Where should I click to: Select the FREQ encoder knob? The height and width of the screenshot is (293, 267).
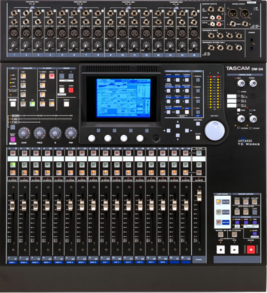pos(40,133)
